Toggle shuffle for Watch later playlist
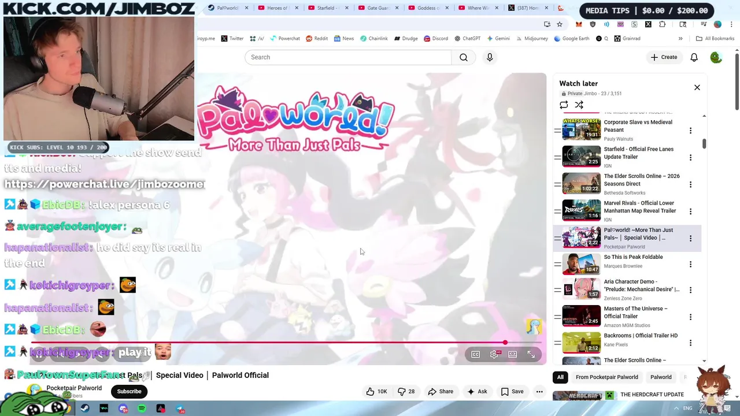This screenshot has height=416, width=740. (579, 105)
